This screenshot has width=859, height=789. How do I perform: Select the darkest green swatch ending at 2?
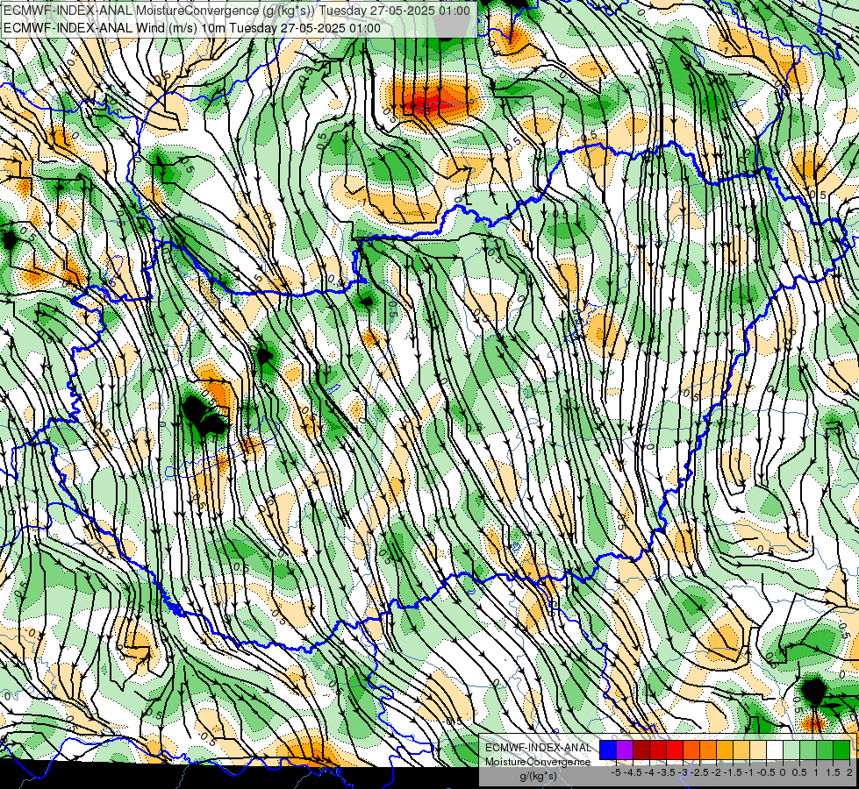click(841, 750)
